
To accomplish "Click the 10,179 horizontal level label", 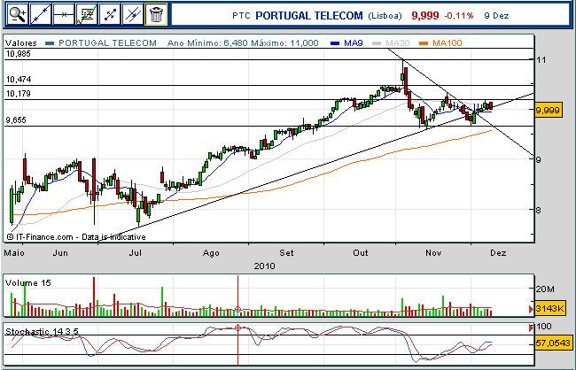I will tap(19, 94).
